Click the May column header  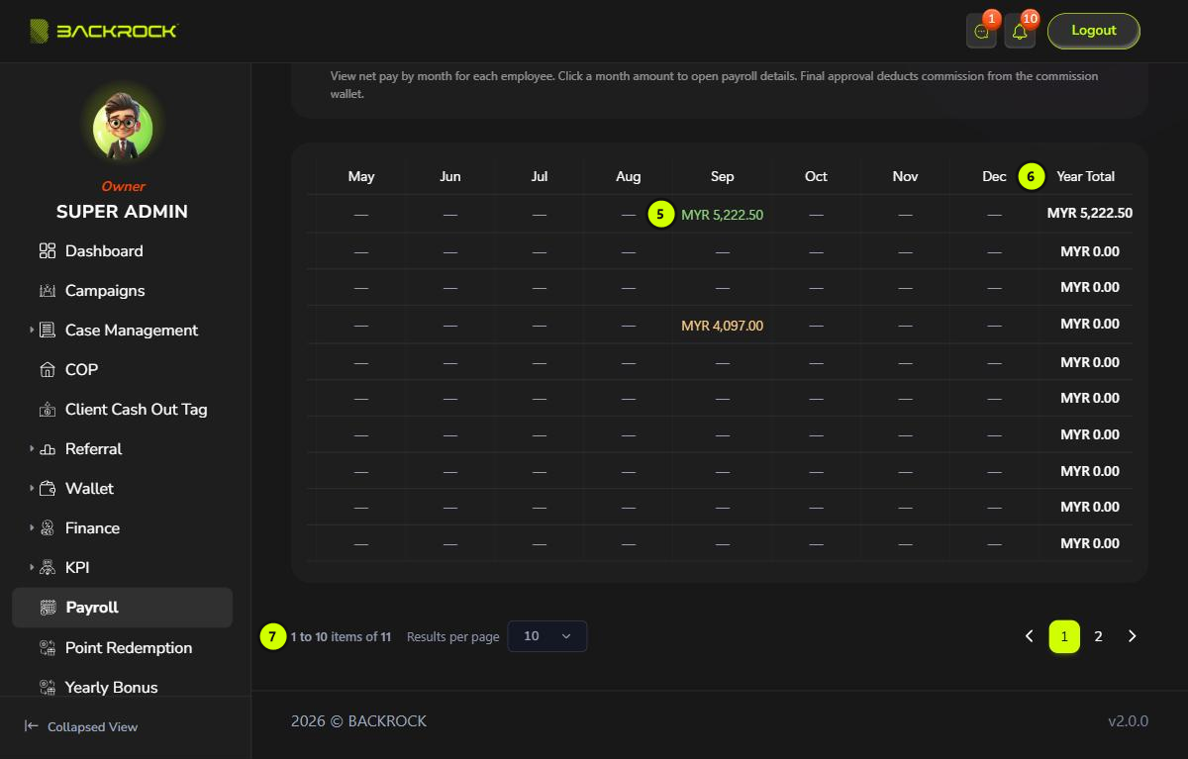tap(361, 176)
